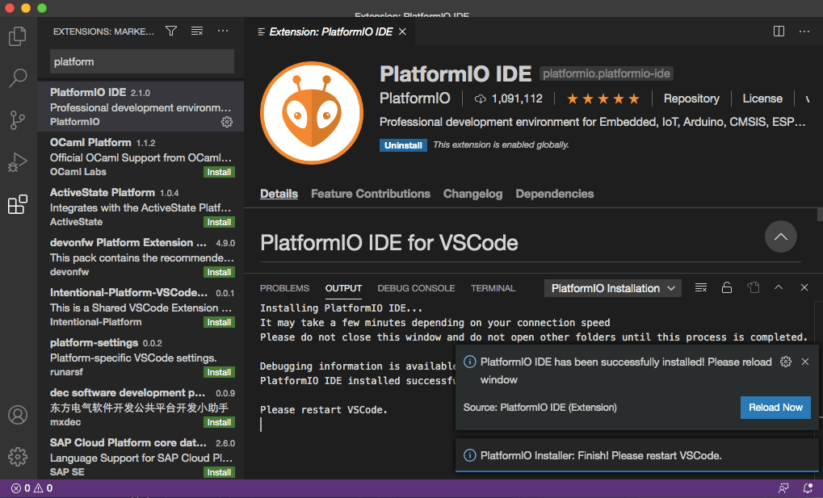Toggle notifications via status bar bell

click(808, 488)
